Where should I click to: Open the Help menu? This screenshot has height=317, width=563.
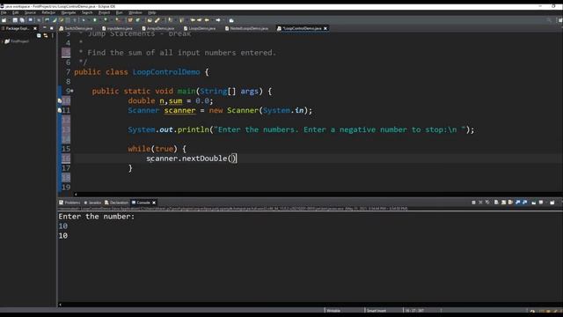(x=152, y=12)
